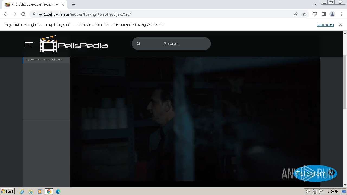Open Microsoft Edge from taskbar
Screen dimensions: 347x195
coord(58,191)
